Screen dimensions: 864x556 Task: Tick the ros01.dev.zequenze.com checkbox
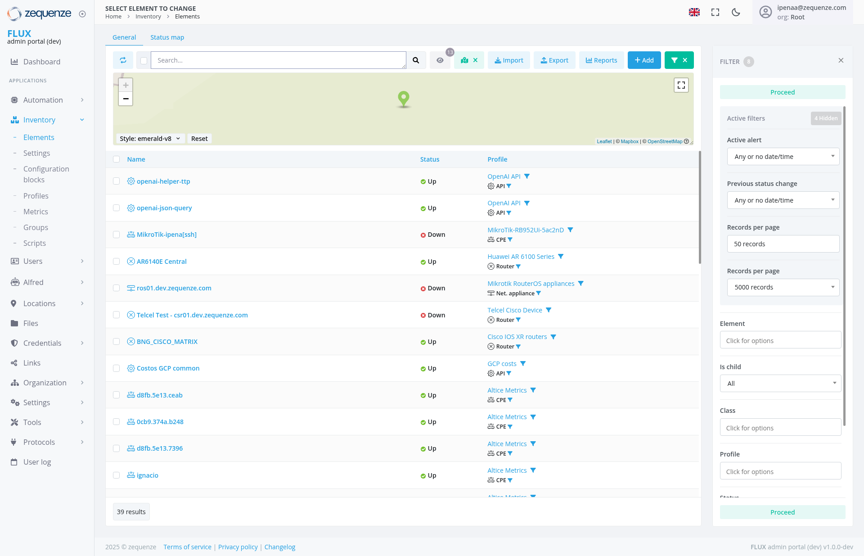(x=117, y=288)
